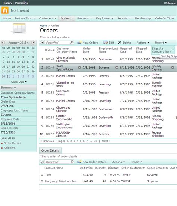177x206 pixels.
Task: Go to page 83 of orders
Action: 95,141
